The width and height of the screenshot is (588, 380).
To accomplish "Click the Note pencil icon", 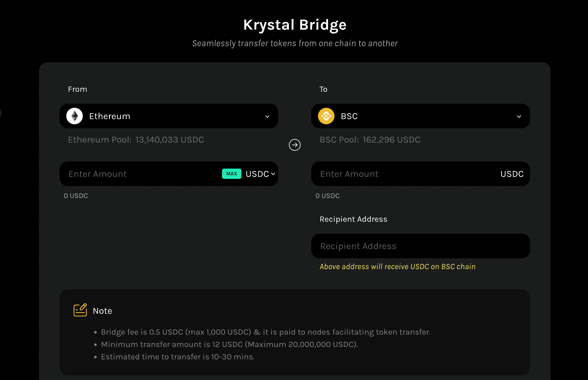I will pyautogui.click(x=80, y=310).
